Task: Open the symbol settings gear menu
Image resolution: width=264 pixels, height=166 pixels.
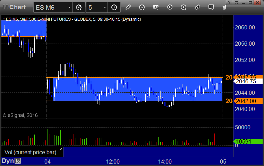Action: click(79, 7)
